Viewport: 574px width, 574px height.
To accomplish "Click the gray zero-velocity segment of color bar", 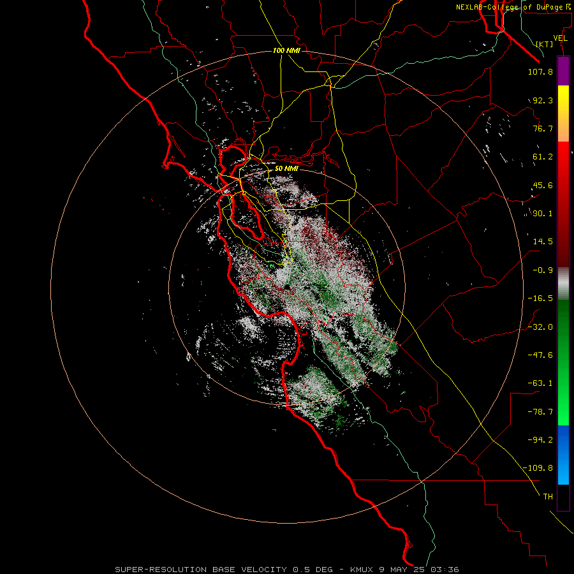I will coord(563,283).
